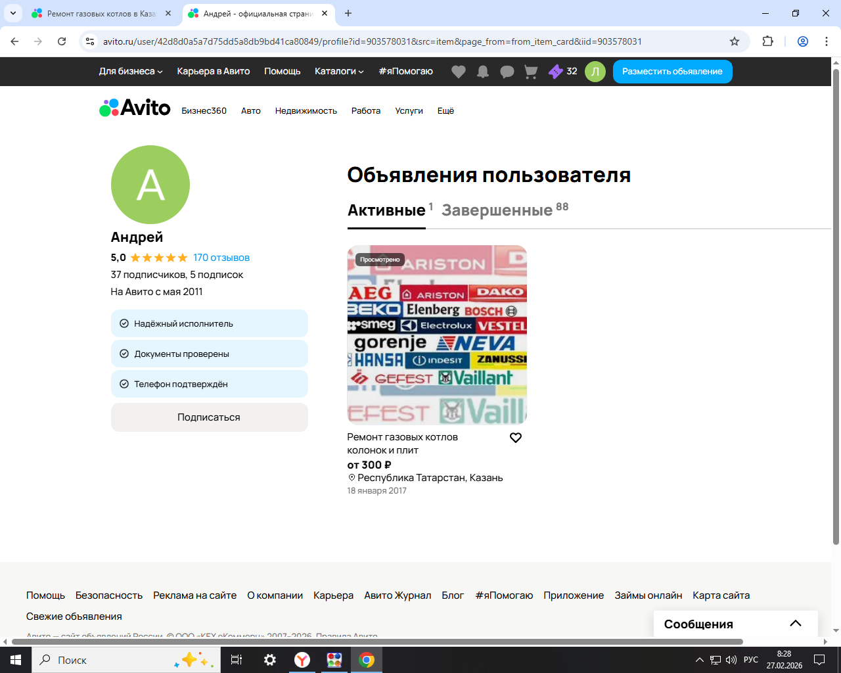Close the Андрей profile tab
Viewport: 841px width, 673px height.
[325, 13]
